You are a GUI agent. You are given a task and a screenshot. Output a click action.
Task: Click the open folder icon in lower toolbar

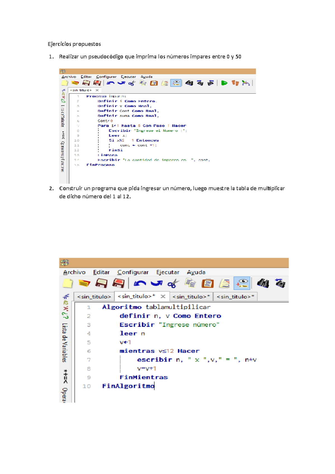pos(84,284)
